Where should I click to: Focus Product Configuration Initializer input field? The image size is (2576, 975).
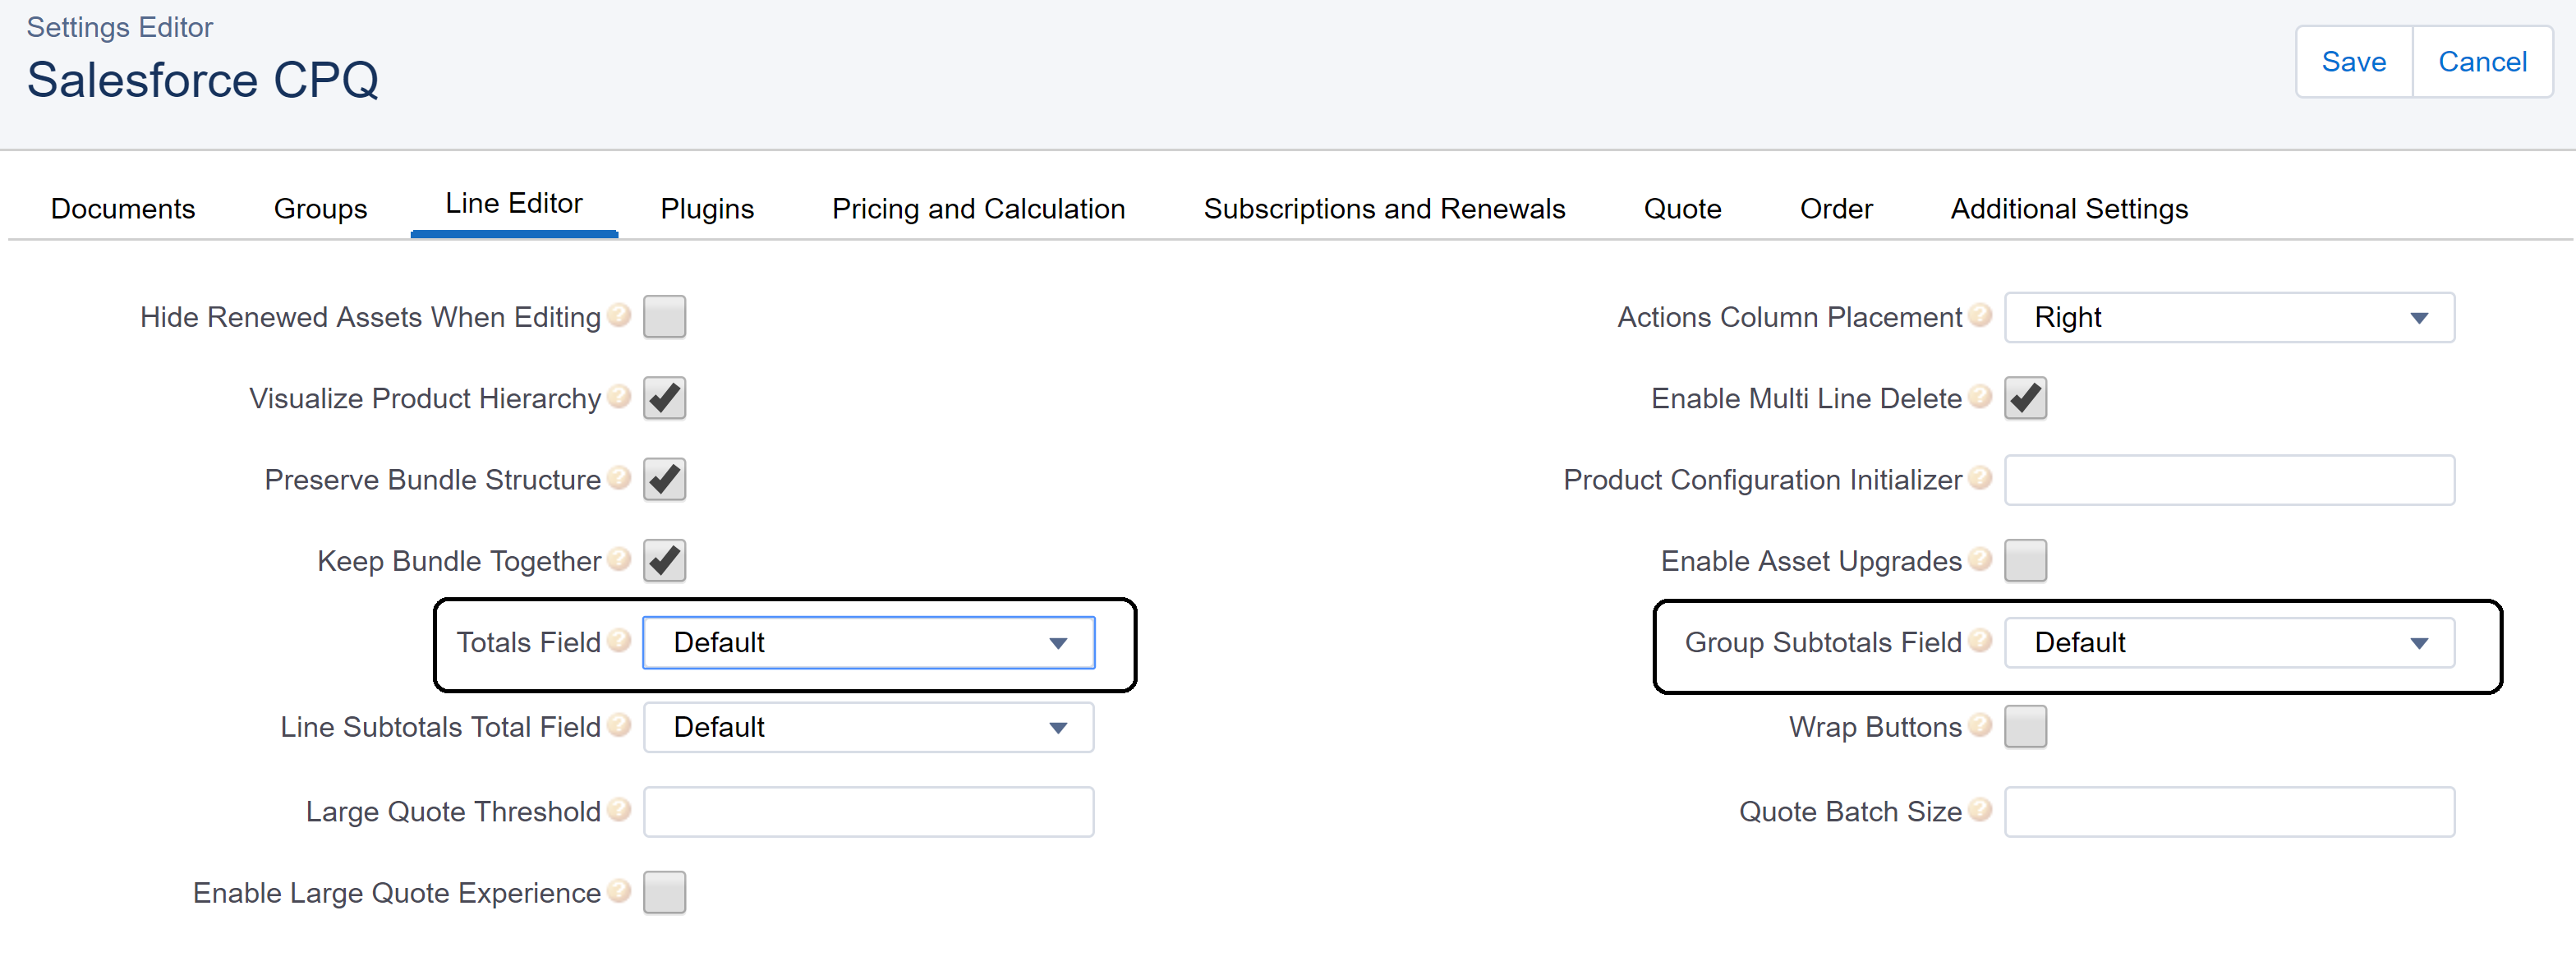coord(2229,479)
